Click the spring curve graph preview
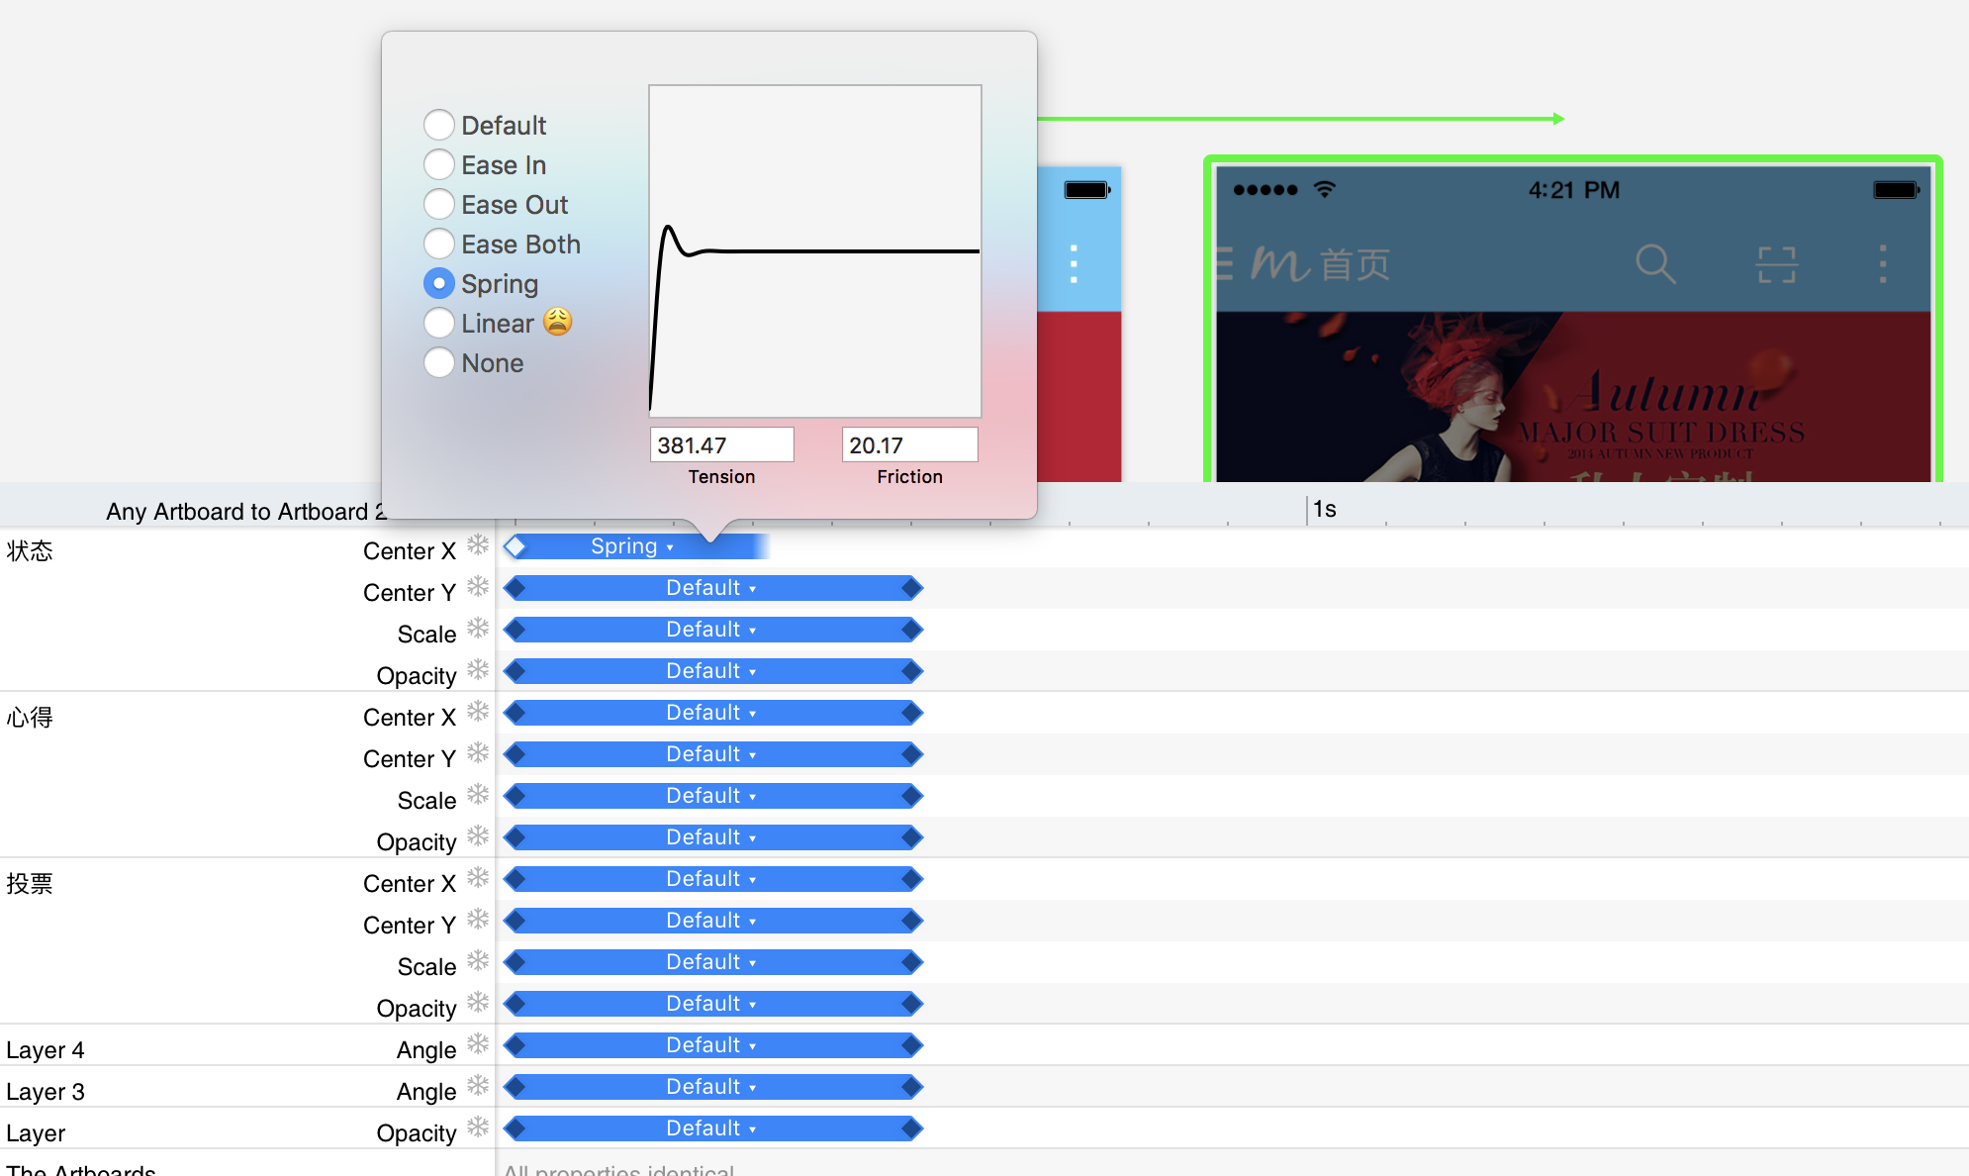 coord(814,251)
